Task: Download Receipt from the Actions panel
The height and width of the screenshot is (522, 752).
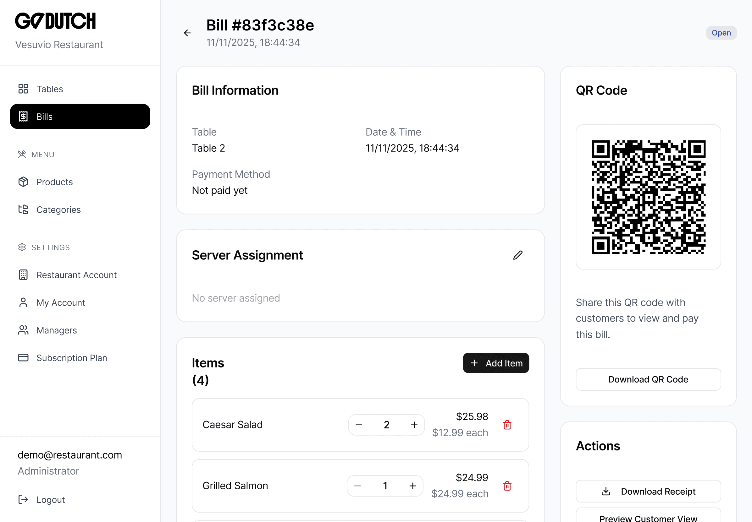Action: click(648, 491)
